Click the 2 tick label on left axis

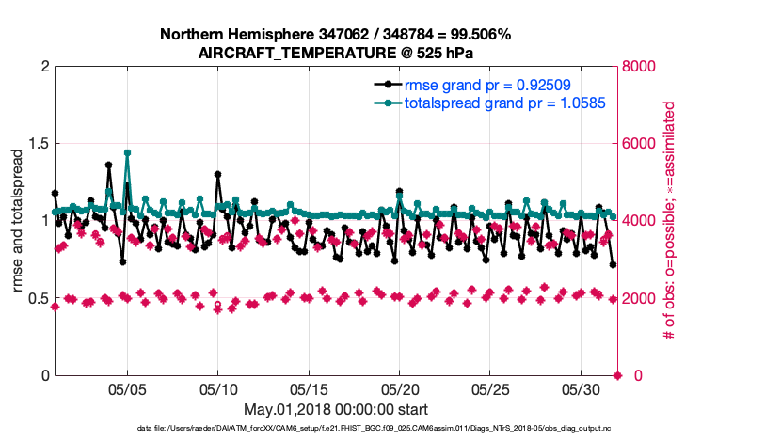[x=43, y=67]
